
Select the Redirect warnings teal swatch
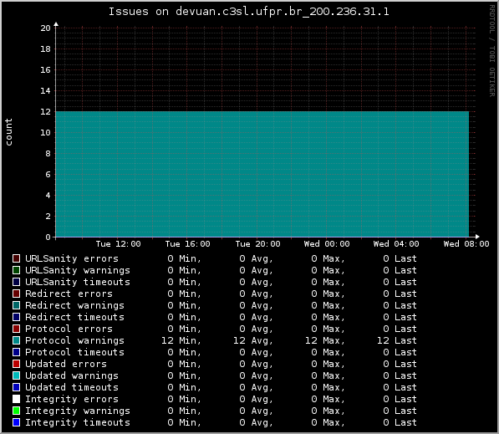[16, 305]
